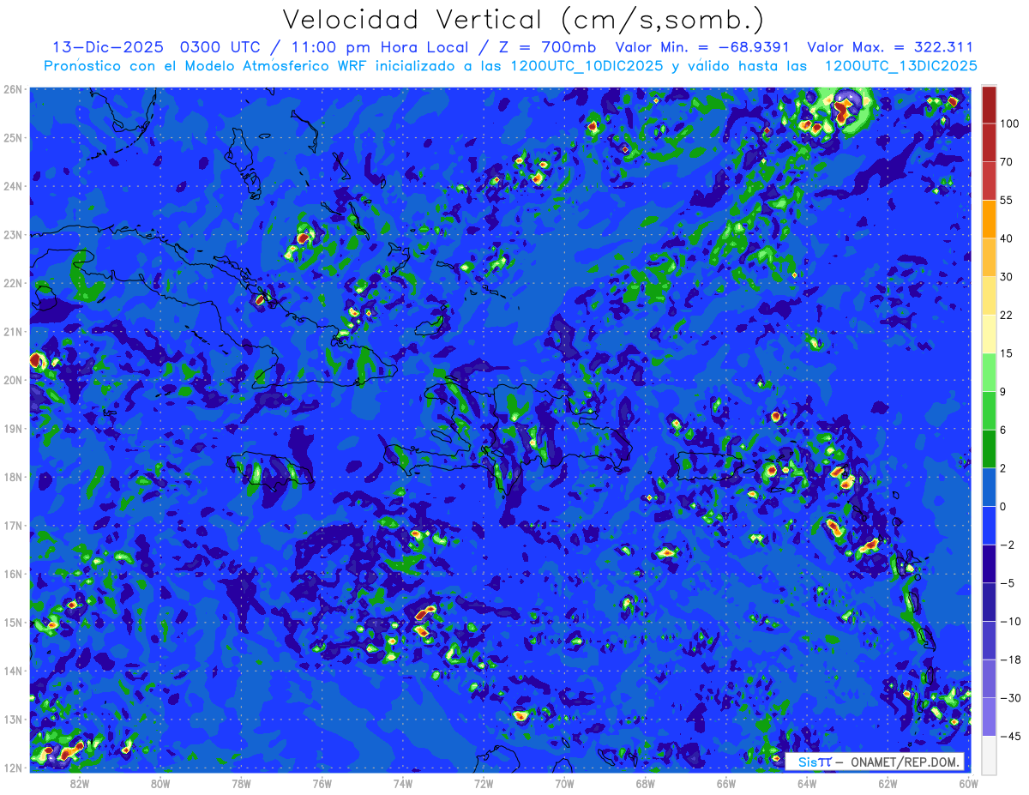Click the '70' color scale label
This screenshot has height=795, width=1029.
click(1007, 162)
